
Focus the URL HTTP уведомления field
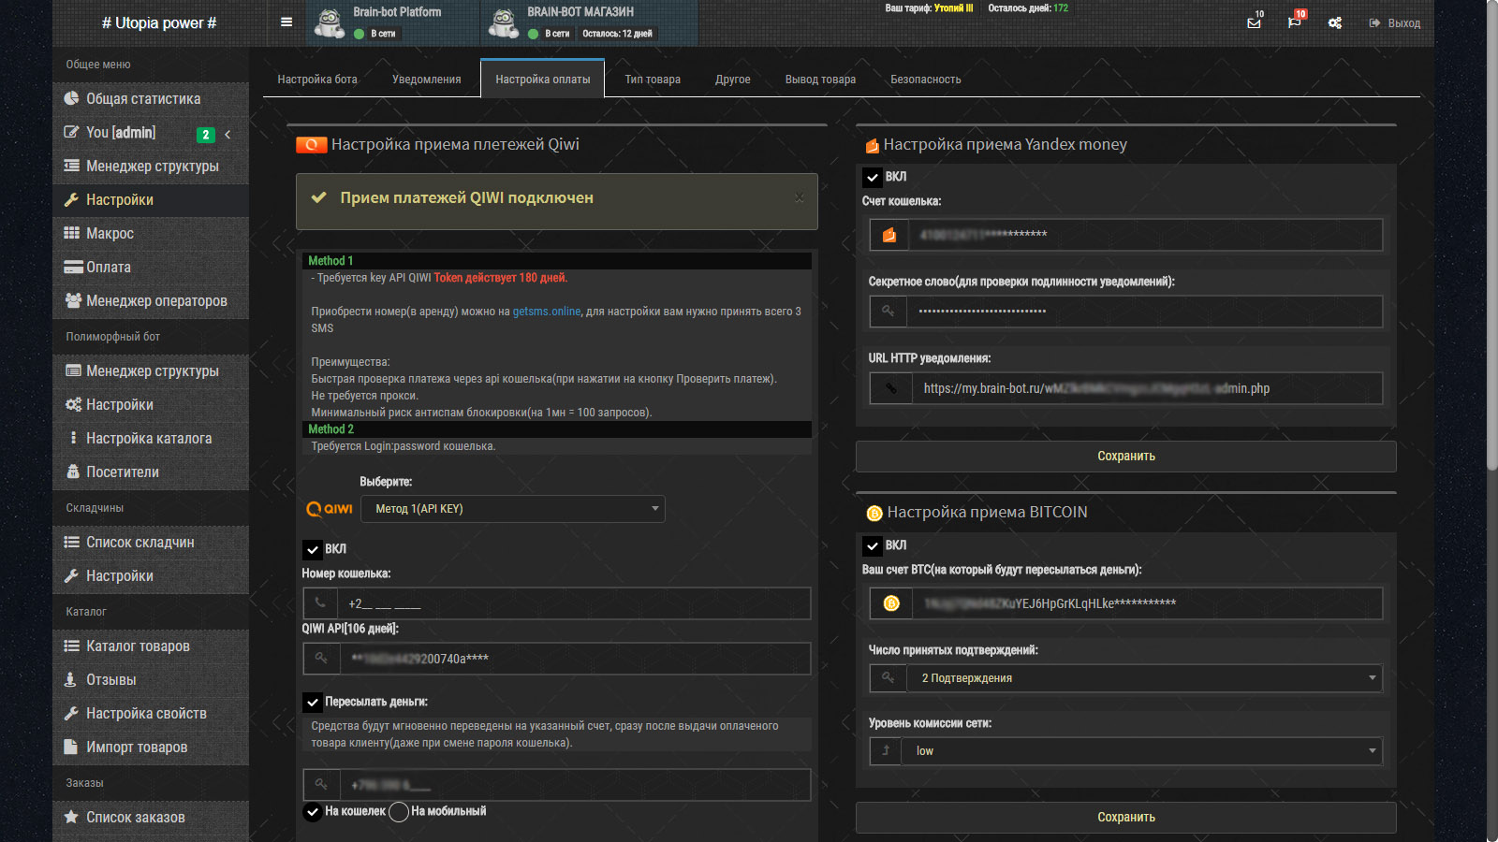[x=1147, y=388]
